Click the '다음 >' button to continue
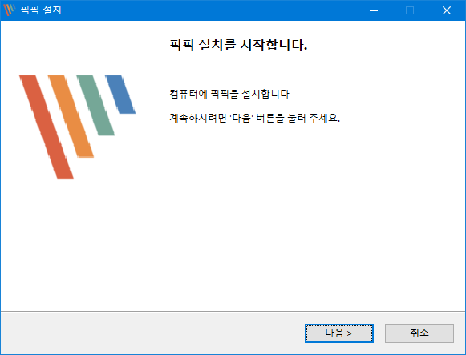The image size is (466, 355). pyautogui.click(x=338, y=333)
